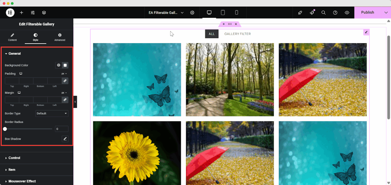This screenshot has width=391, height=185.
Task: Edit the Filterable Gallery widget pencil handle
Action: pyautogui.click(x=366, y=32)
